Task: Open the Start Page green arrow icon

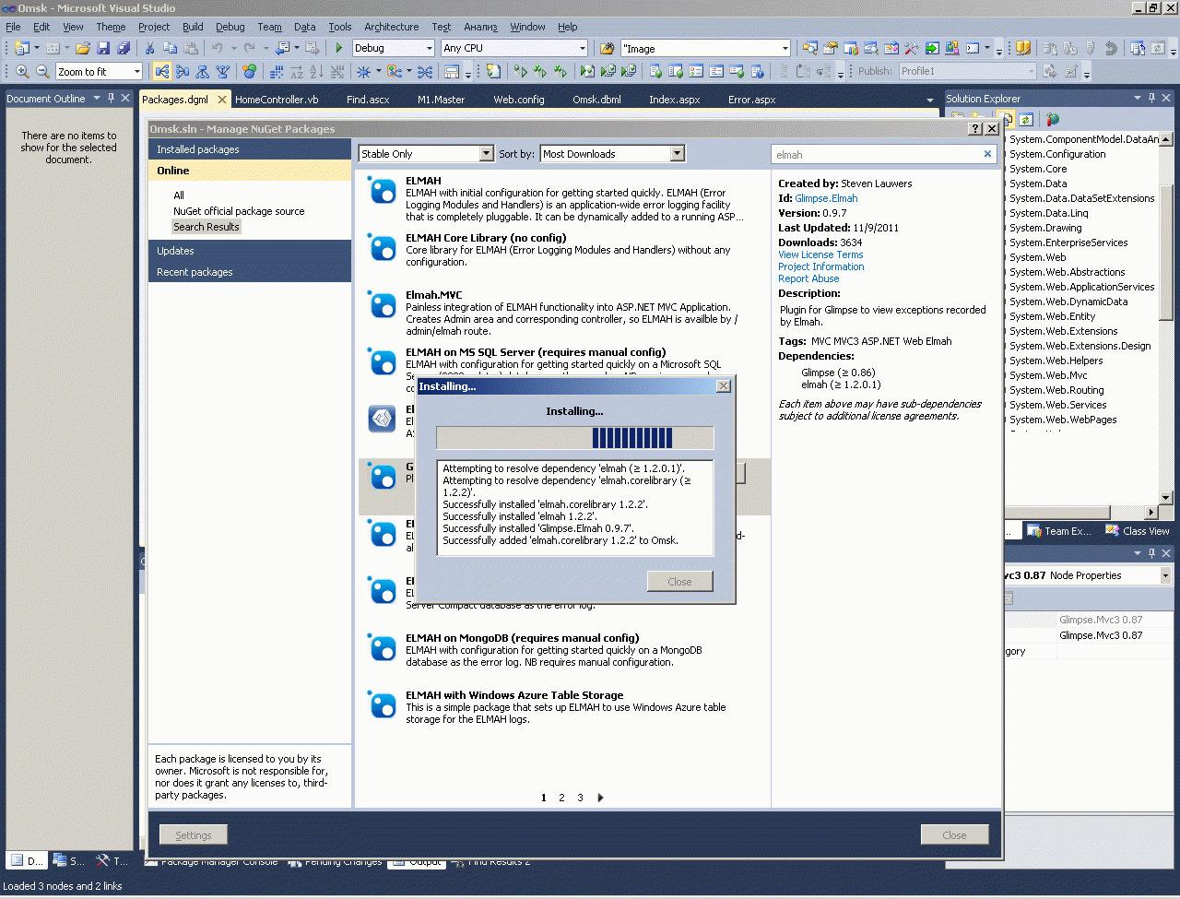Action: pyautogui.click(x=932, y=48)
